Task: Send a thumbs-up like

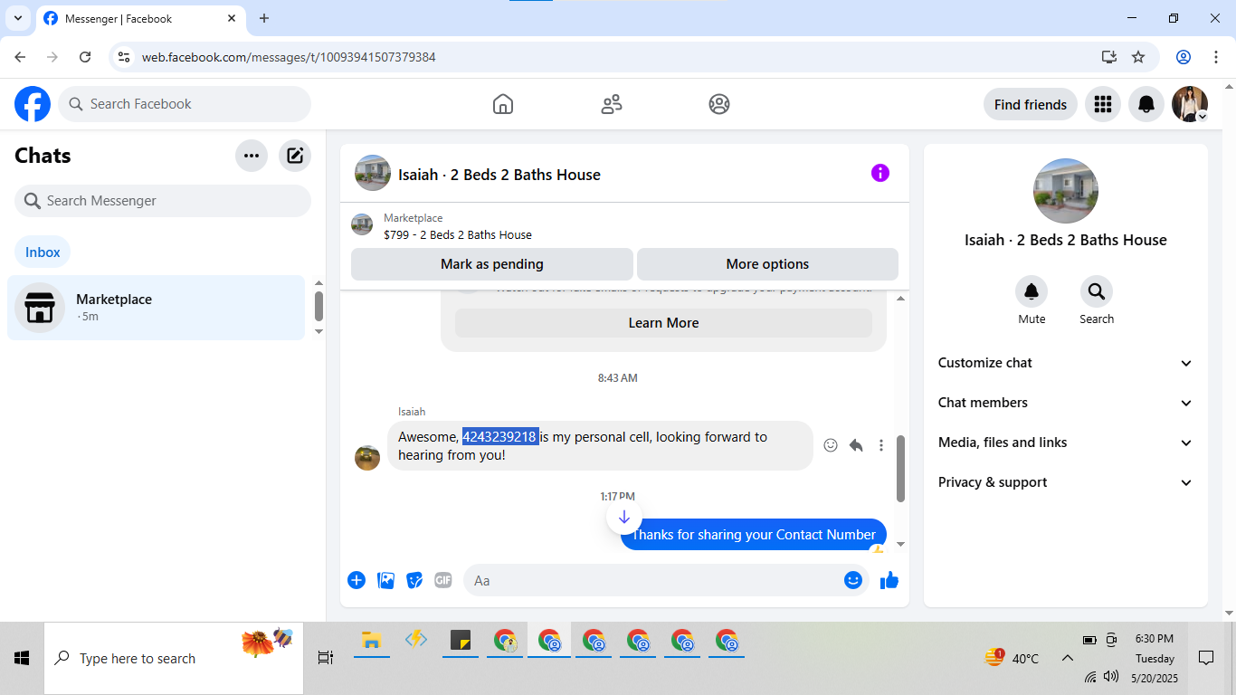Action: (x=889, y=580)
